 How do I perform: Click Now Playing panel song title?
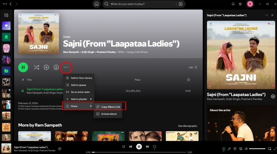coord(236,95)
